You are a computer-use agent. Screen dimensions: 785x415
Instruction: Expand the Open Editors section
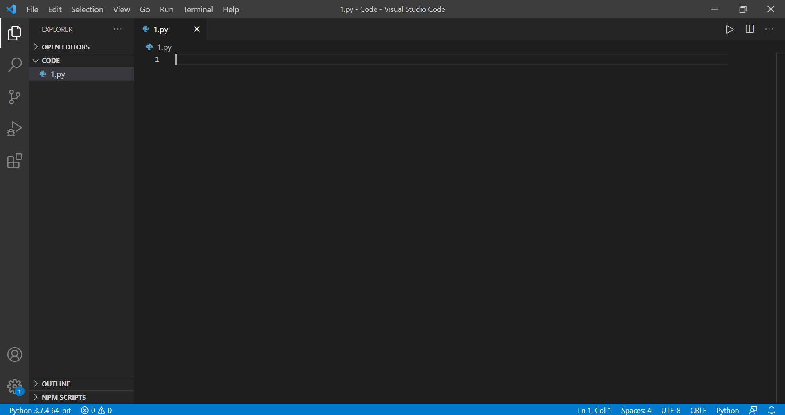coord(82,47)
